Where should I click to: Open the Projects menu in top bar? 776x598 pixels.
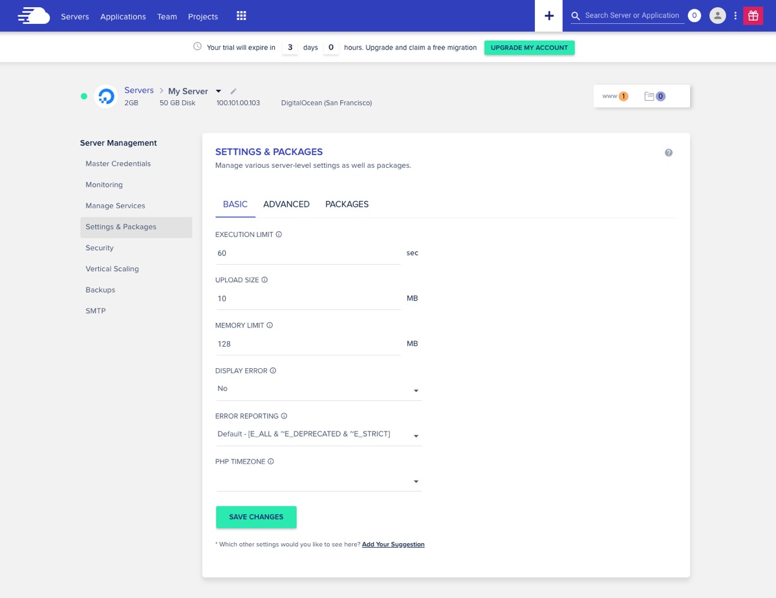click(x=203, y=16)
